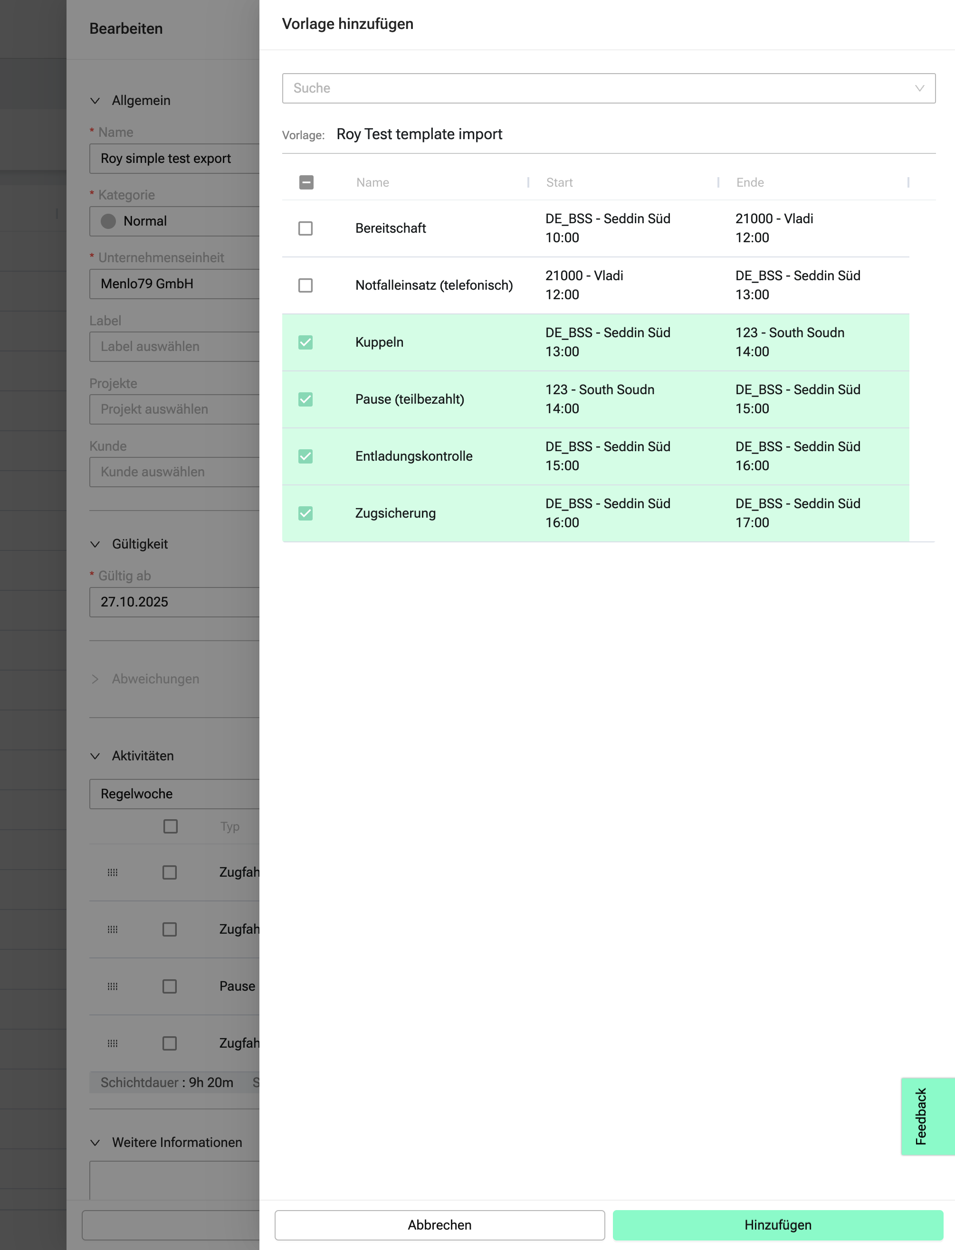Click the Abbrechen button

pyautogui.click(x=439, y=1224)
